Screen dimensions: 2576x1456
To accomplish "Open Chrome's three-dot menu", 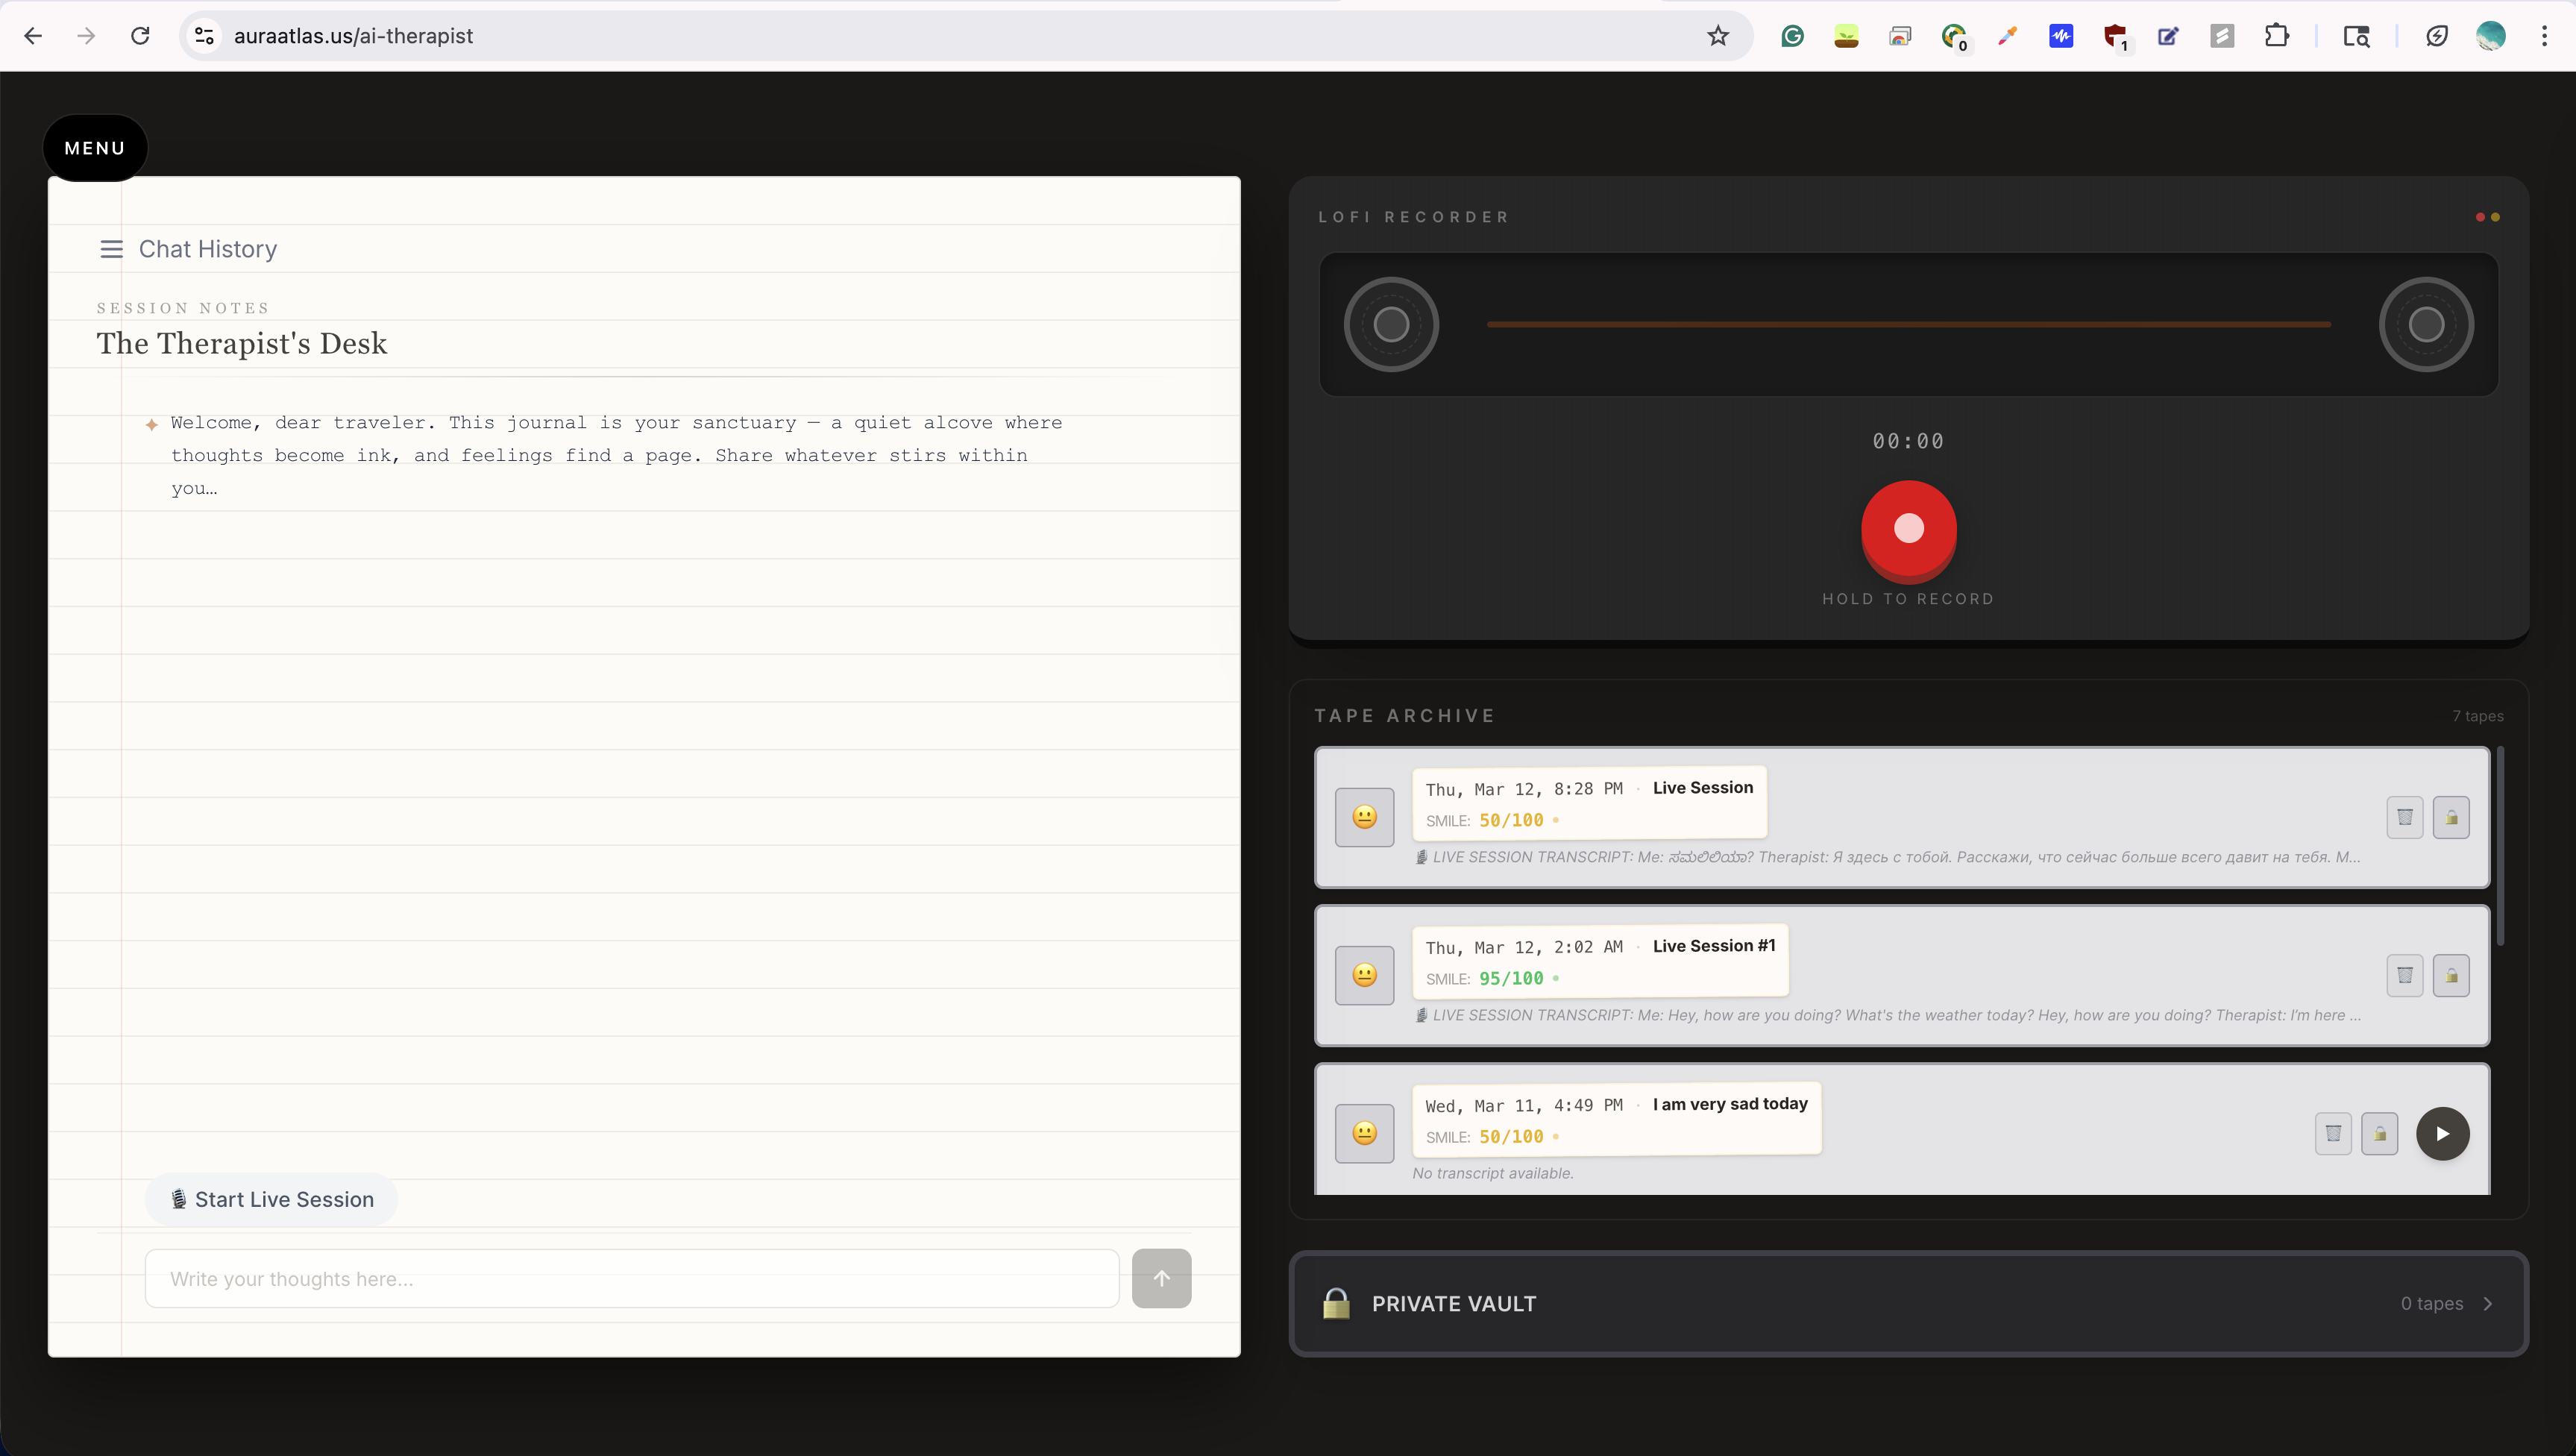I will [2544, 36].
